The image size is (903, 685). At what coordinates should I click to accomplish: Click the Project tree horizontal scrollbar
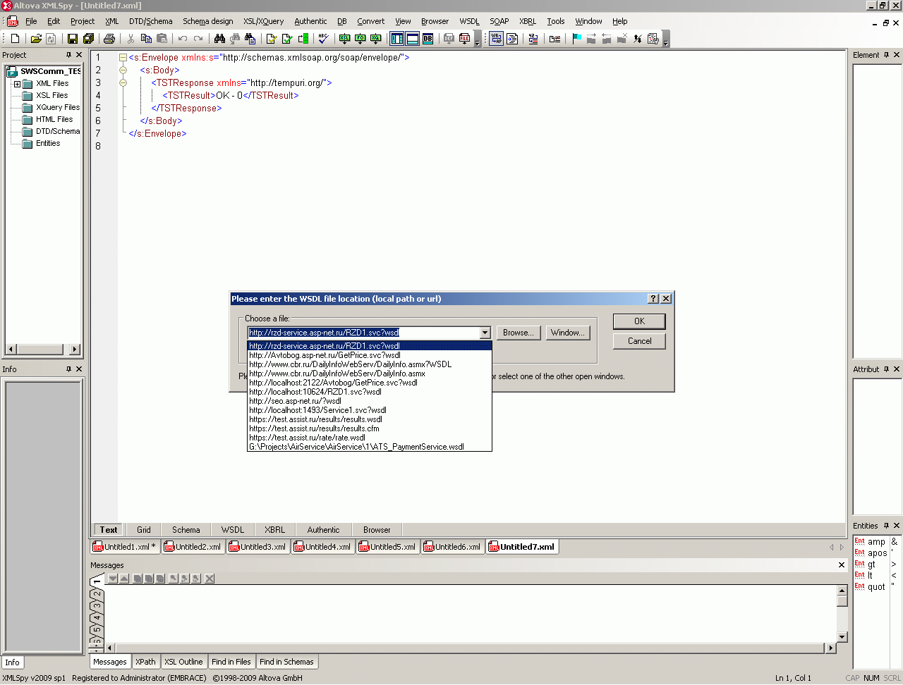(43, 349)
